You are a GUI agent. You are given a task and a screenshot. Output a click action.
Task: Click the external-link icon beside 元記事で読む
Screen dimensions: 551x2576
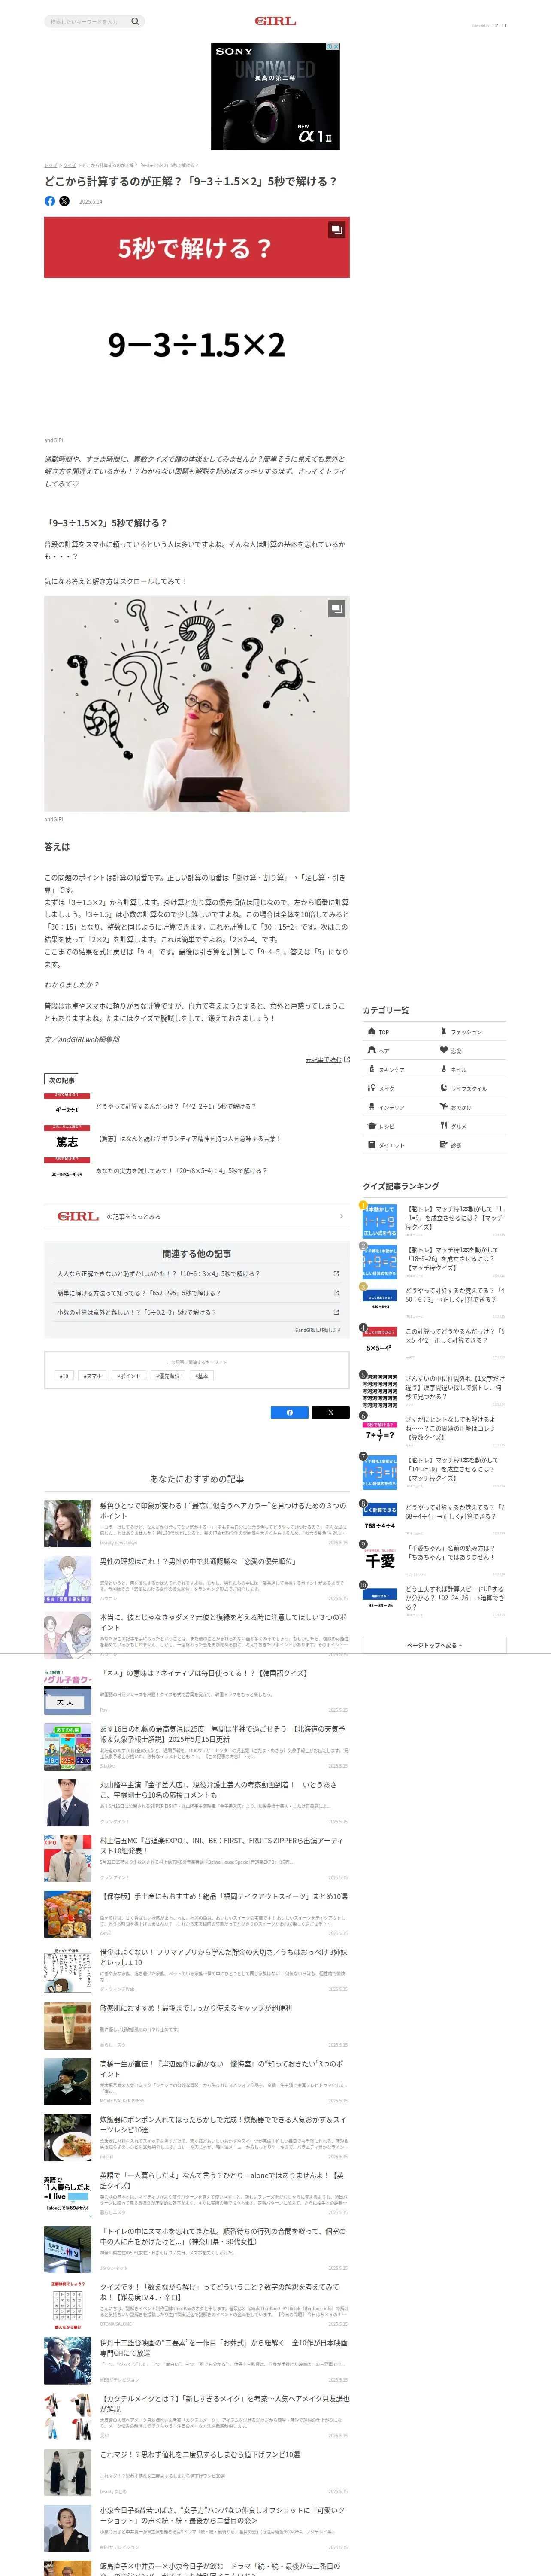347,1060
